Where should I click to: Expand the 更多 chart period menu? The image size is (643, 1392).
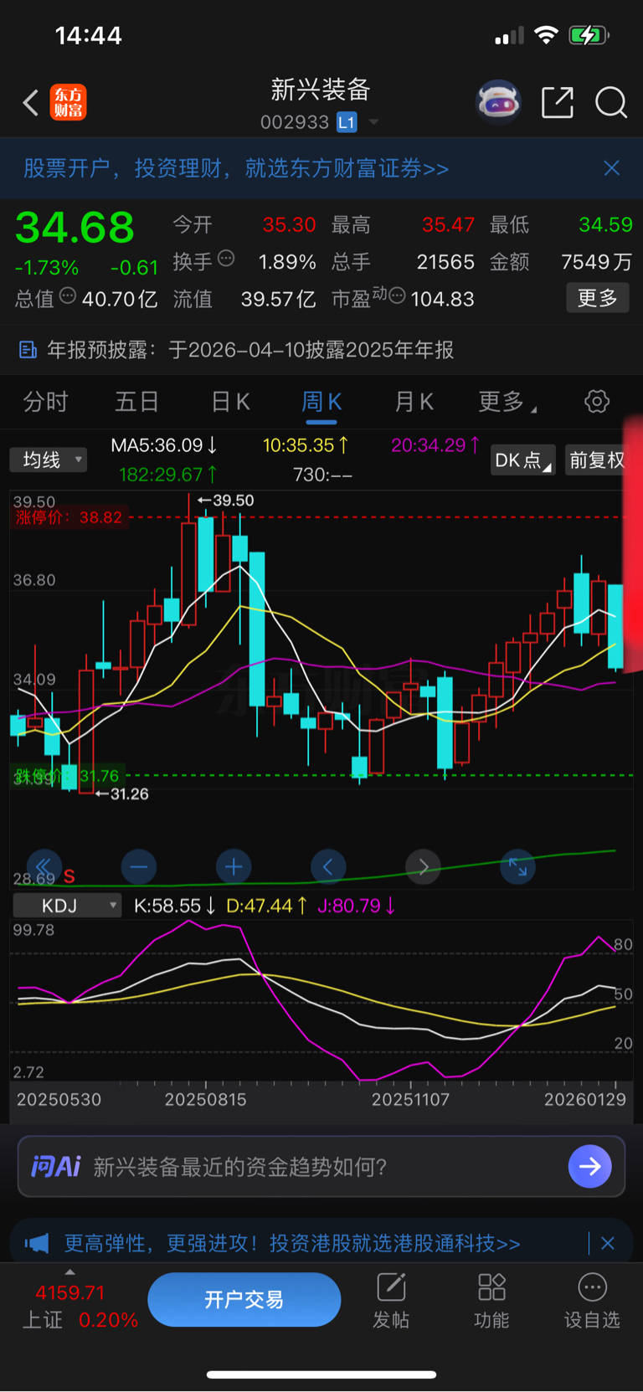pos(507,402)
